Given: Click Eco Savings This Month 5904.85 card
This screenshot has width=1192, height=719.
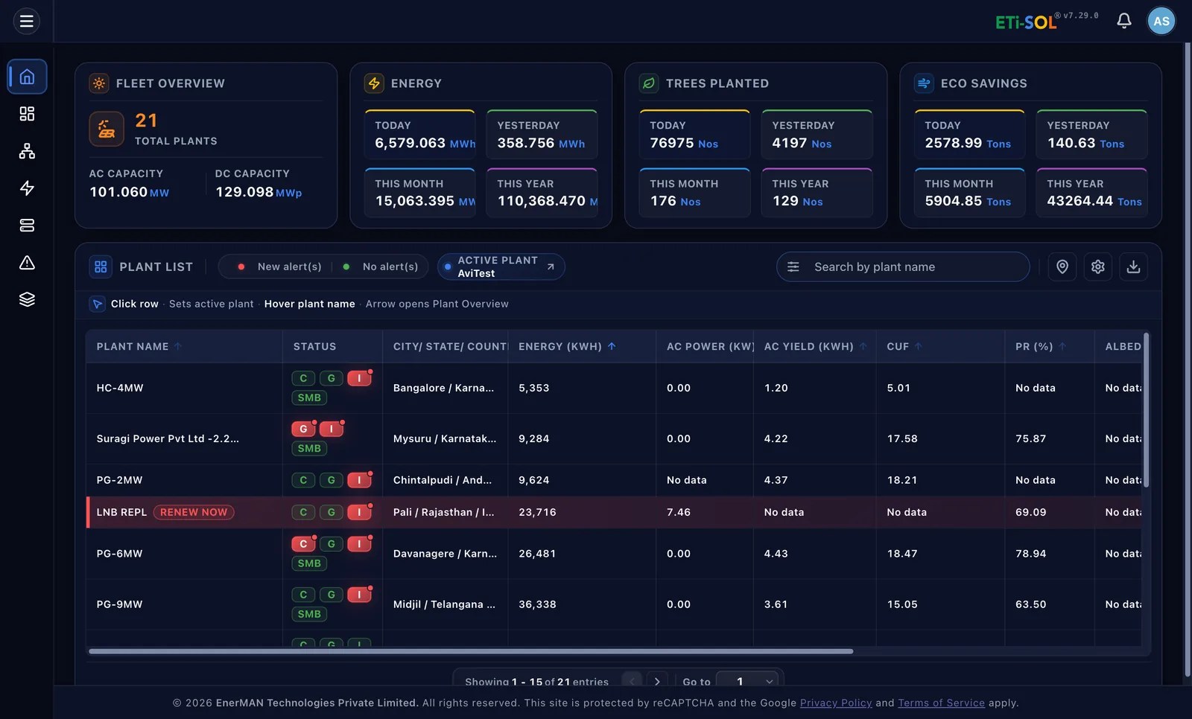Looking at the screenshot, I should point(969,193).
